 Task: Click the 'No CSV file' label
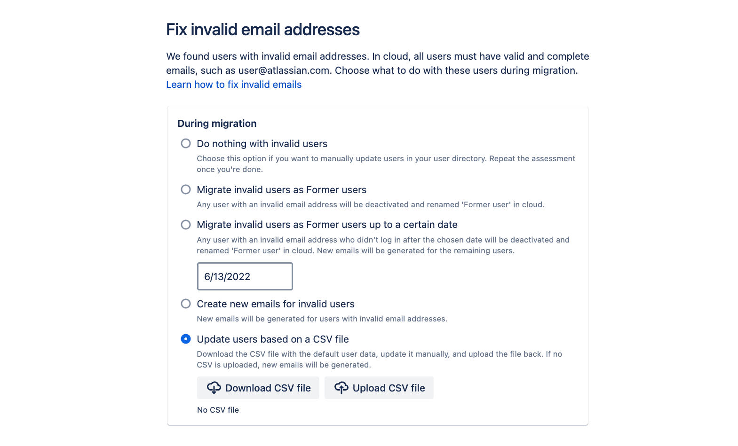coord(218,410)
